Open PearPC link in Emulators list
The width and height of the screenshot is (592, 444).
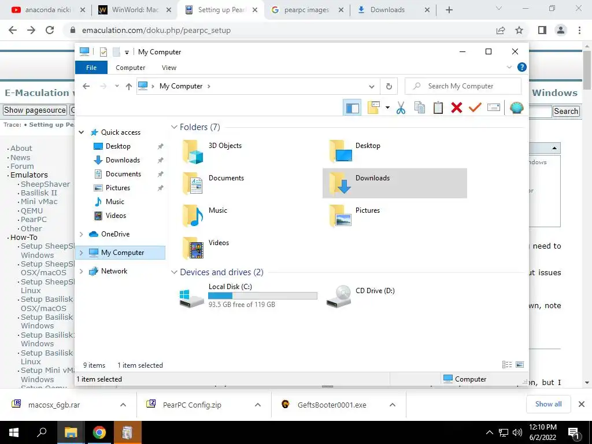[x=34, y=219]
